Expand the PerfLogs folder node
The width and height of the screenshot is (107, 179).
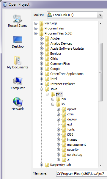(x=36, y=23)
